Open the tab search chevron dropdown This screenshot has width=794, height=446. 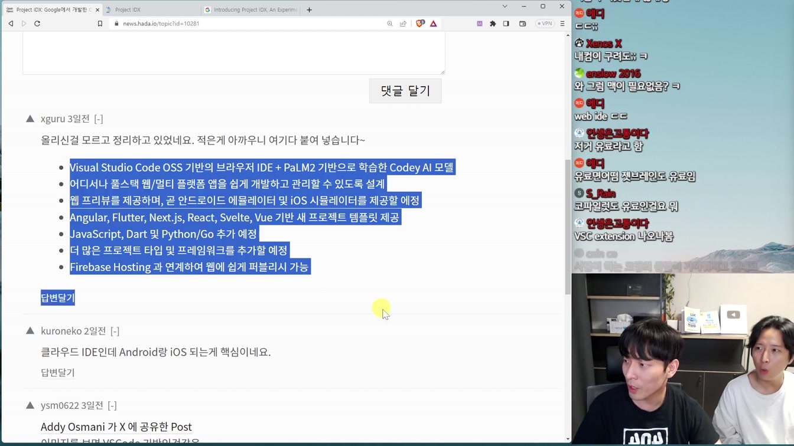505,6
